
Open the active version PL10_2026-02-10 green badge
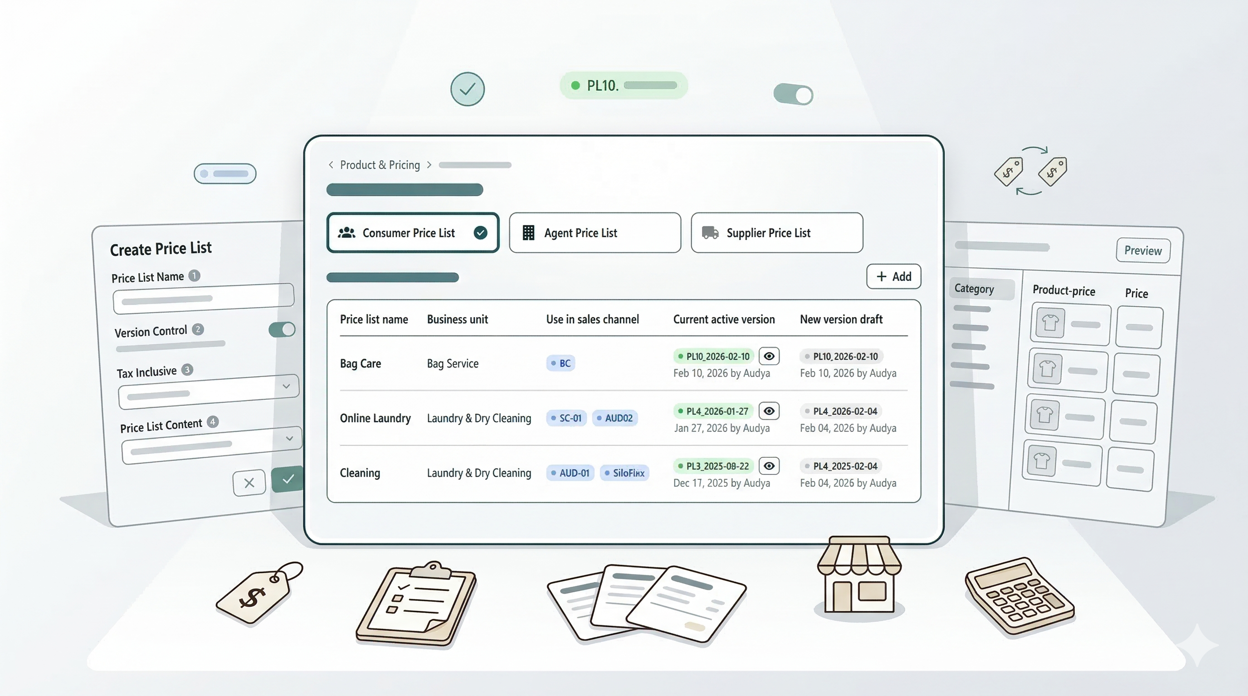pos(714,356)
